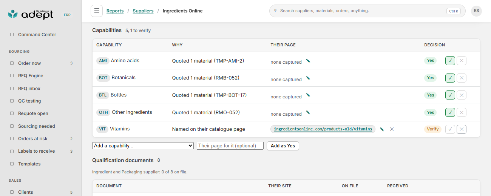The image size is (491, 196).
Task: Click the Capabilities section heading
Action: pyautogui.click(x=107, y=30)
